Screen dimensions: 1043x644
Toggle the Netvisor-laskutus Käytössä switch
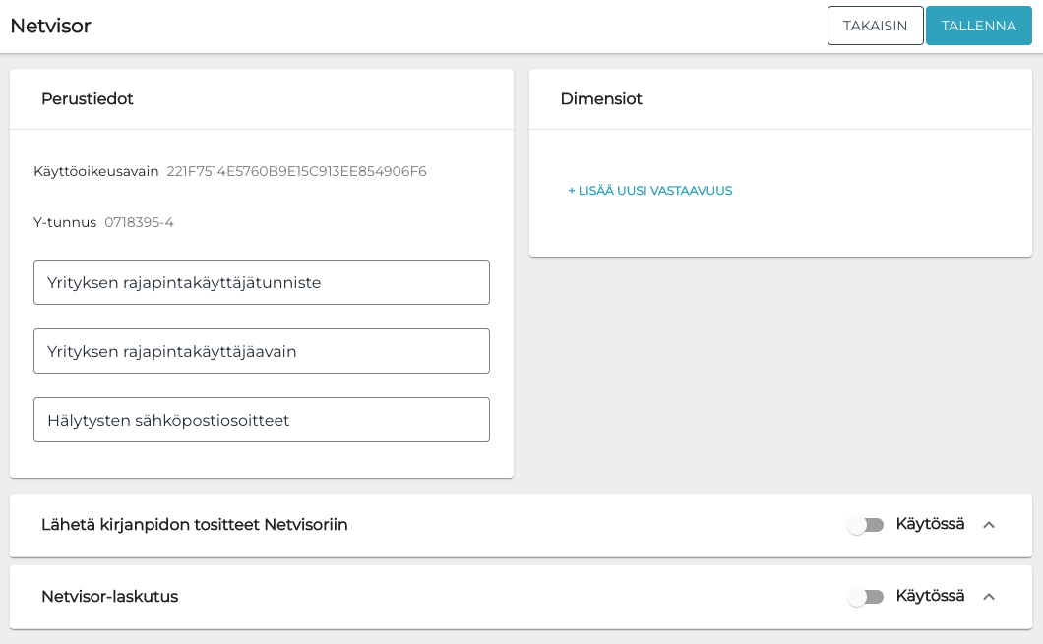pyautogui.click(x=865, y=597)
